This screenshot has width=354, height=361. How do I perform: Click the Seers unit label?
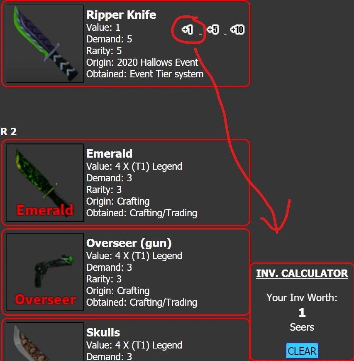(302, 327)
